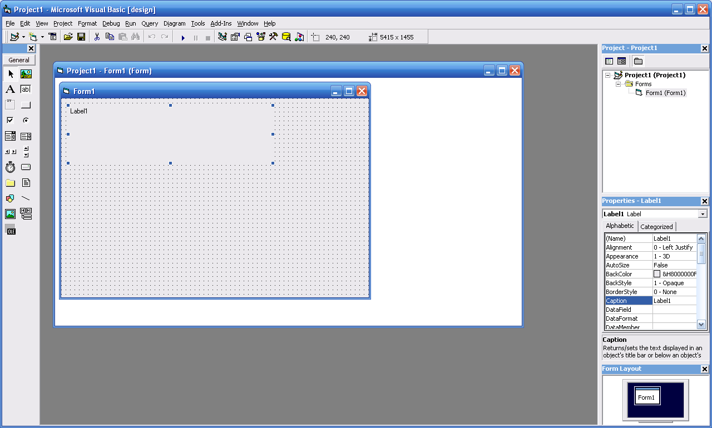Open the Visual Component Manager icon

[299, 37]
